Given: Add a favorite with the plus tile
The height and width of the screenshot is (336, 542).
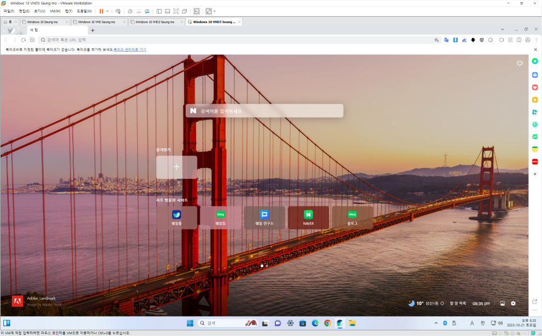Looking at the screenshot, I should [177, 167].
